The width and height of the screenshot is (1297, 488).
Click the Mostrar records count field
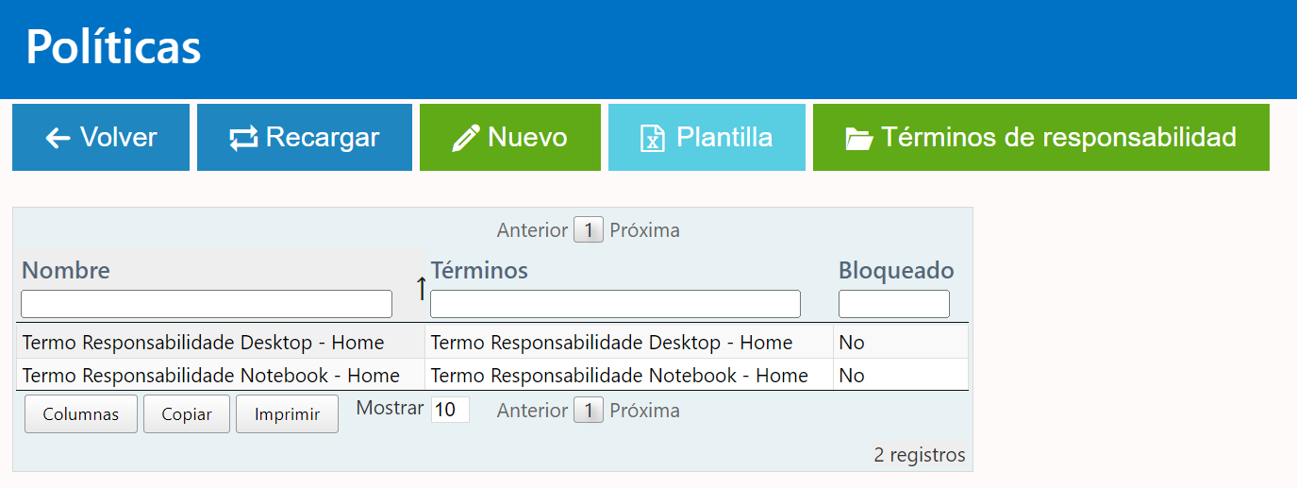[450, 410]
